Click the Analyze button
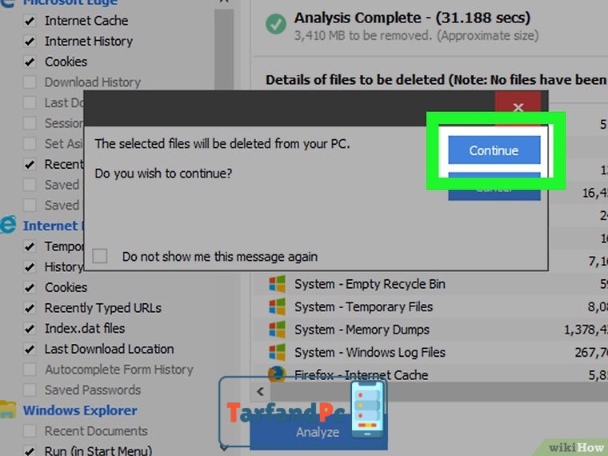The width and height of the screenshot is (608, 456). pyautogui.click(x=318, y=432)
